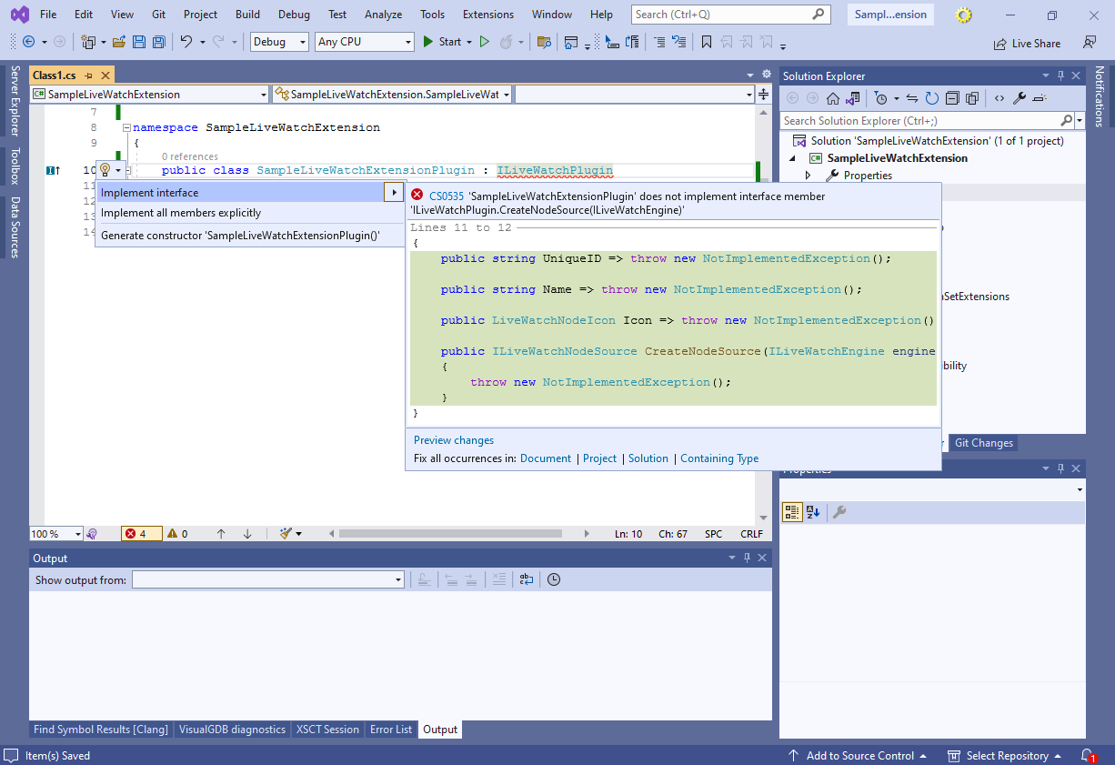Open the type navigation dropdown in editor
1115x765 pixels.
pyautogui.click(x=392, y=94)
